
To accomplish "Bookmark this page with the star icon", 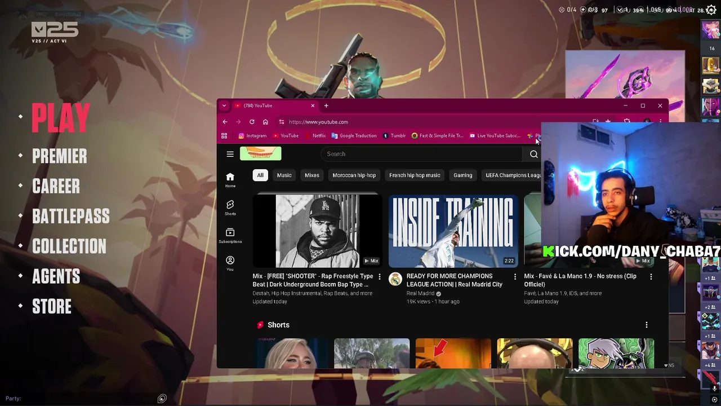I will pos(608,122).
